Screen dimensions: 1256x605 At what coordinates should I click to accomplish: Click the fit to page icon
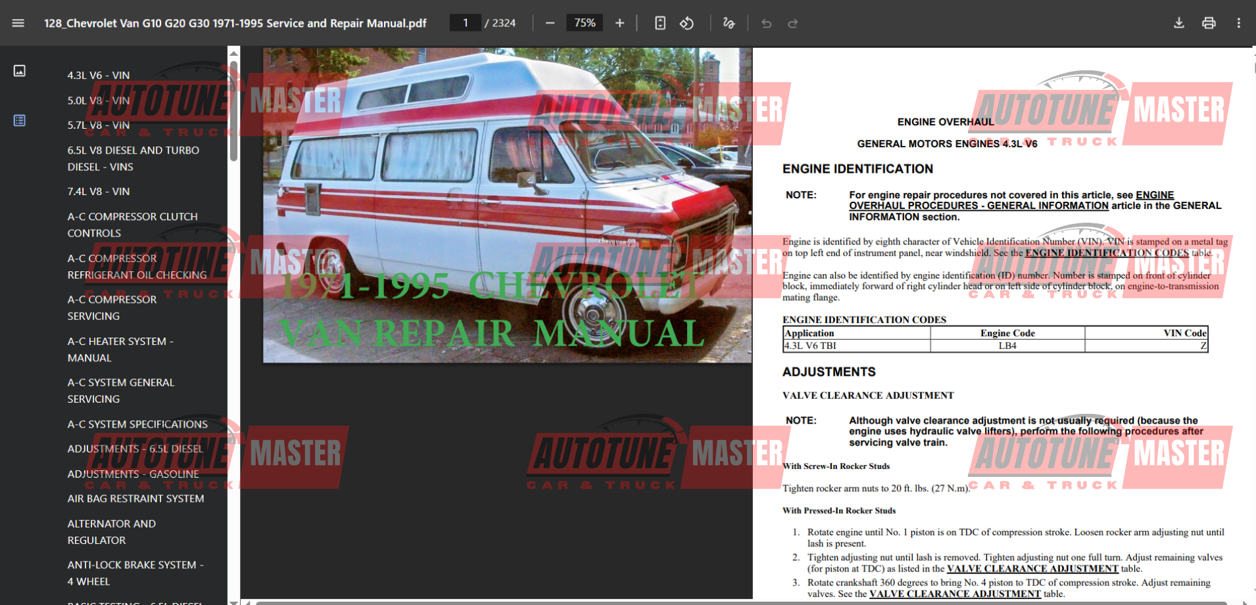(660, 23)
